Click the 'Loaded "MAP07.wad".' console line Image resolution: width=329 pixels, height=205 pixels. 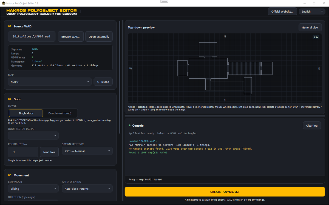(143, 141)
